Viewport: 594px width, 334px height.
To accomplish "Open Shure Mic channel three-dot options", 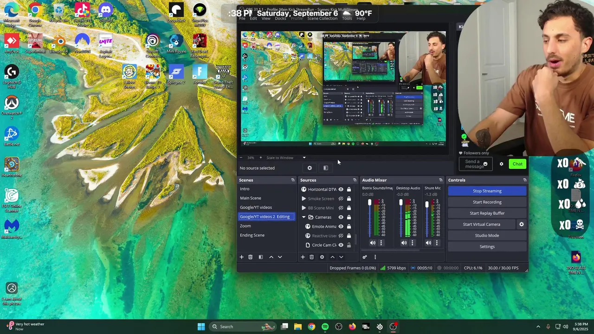I will (437, 243).
